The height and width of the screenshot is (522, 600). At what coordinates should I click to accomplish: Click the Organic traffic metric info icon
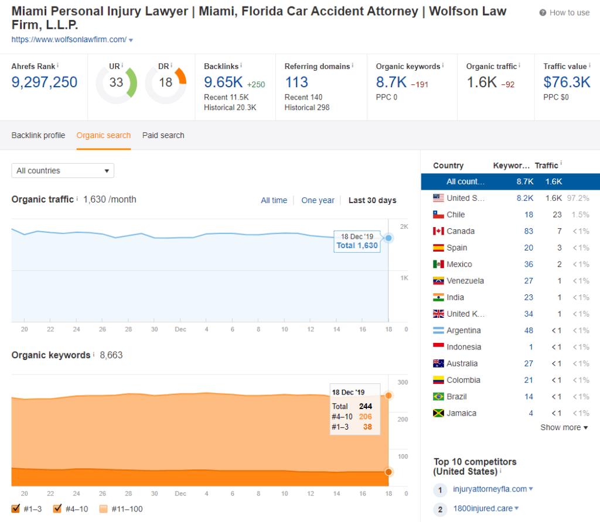(519, 66)
